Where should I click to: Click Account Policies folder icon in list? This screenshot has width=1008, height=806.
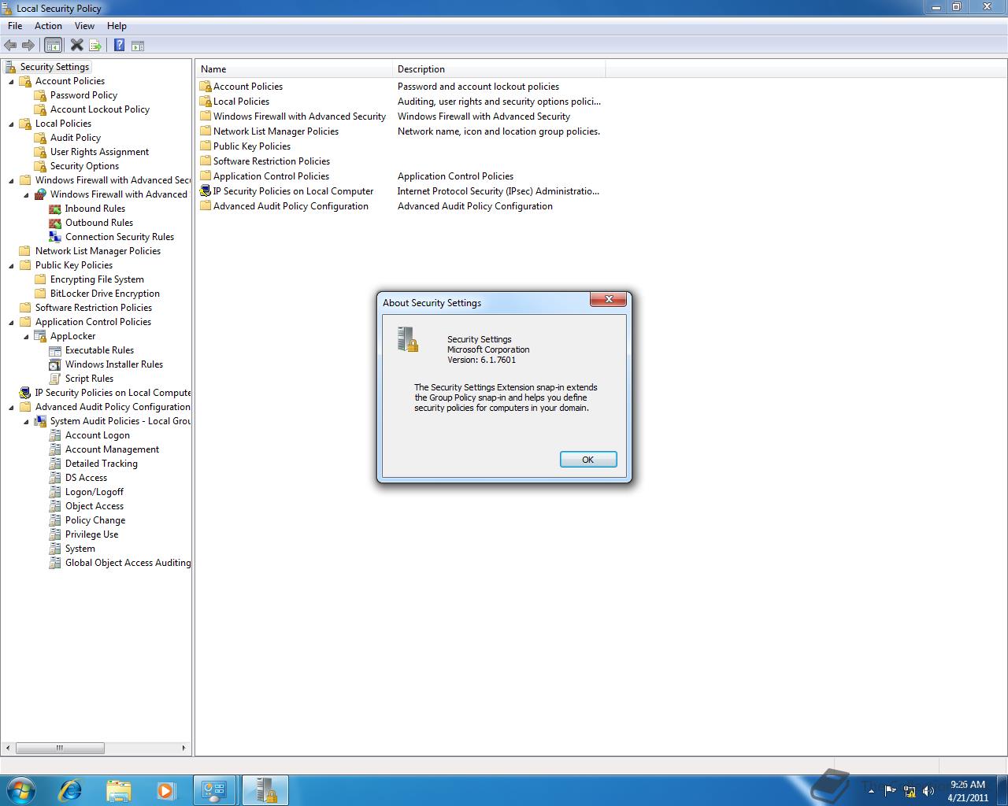206,87
